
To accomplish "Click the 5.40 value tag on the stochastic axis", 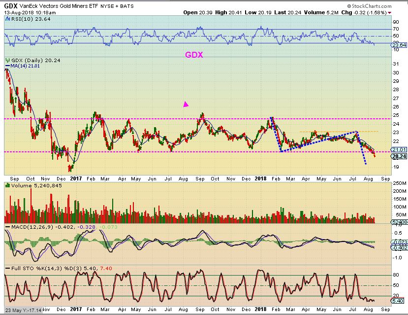I will [398, 301].
